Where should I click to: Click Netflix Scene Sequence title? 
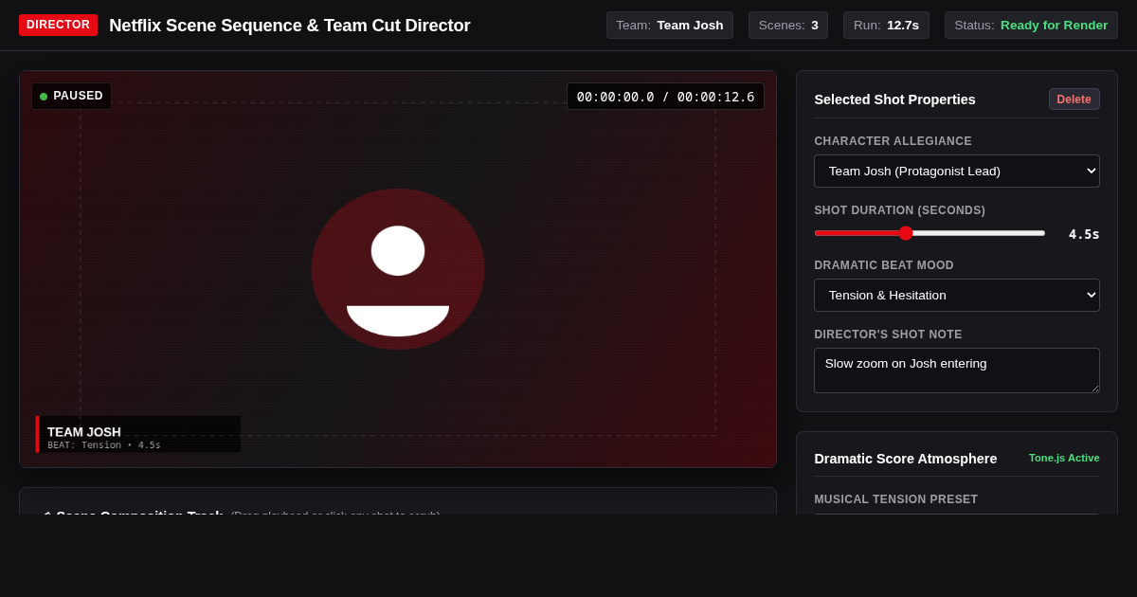click(290, 26)
